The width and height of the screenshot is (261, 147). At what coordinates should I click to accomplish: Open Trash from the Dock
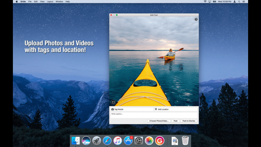tap(185, 140)
